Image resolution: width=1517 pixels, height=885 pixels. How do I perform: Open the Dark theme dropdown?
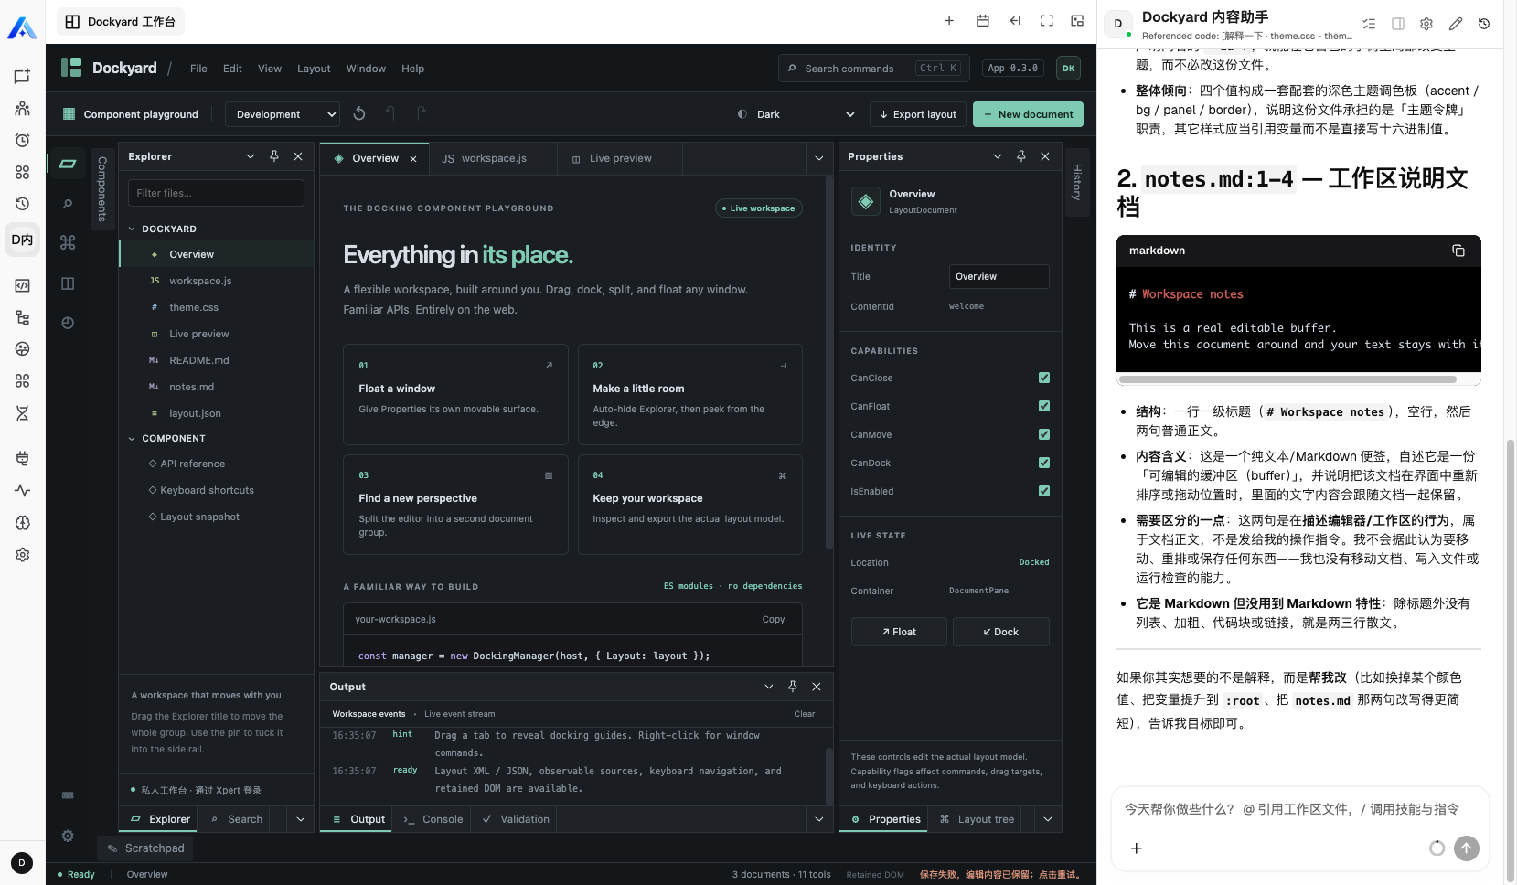point(796,114)
